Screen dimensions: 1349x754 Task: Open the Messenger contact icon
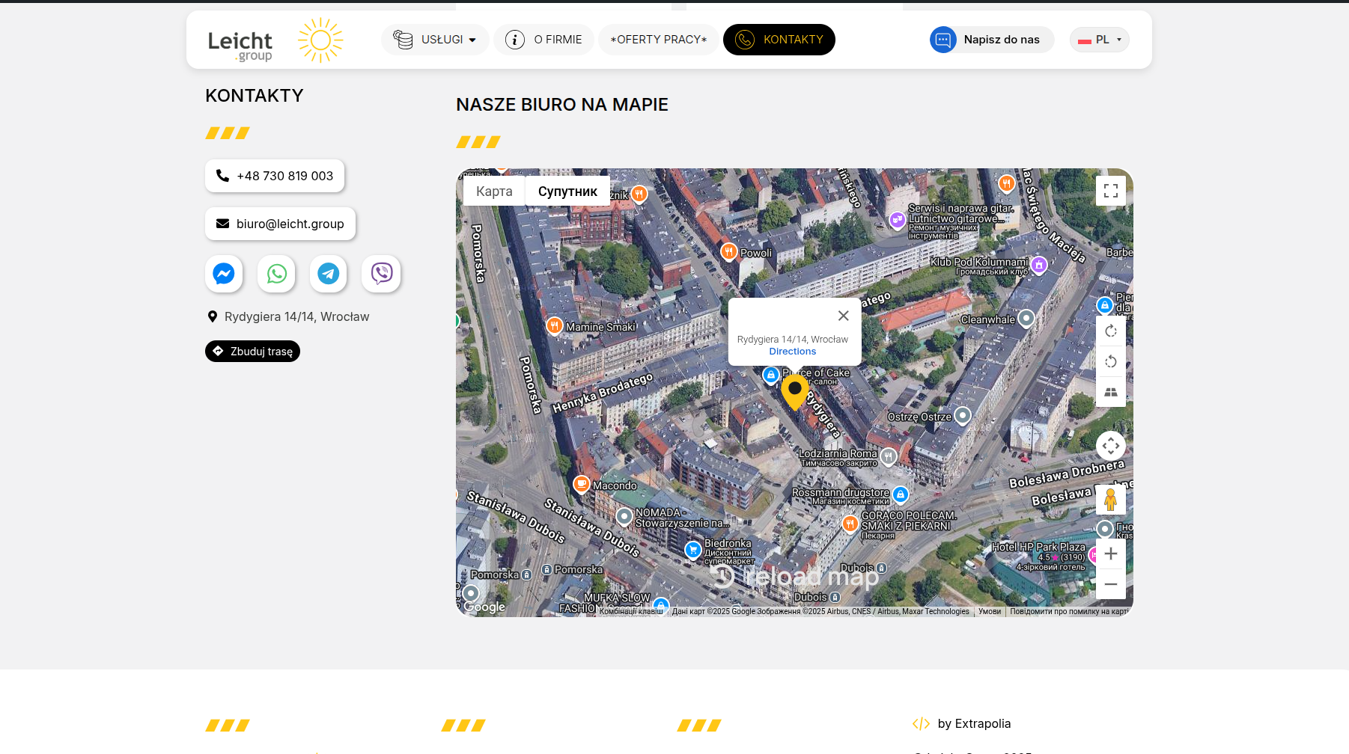(224, 274)
